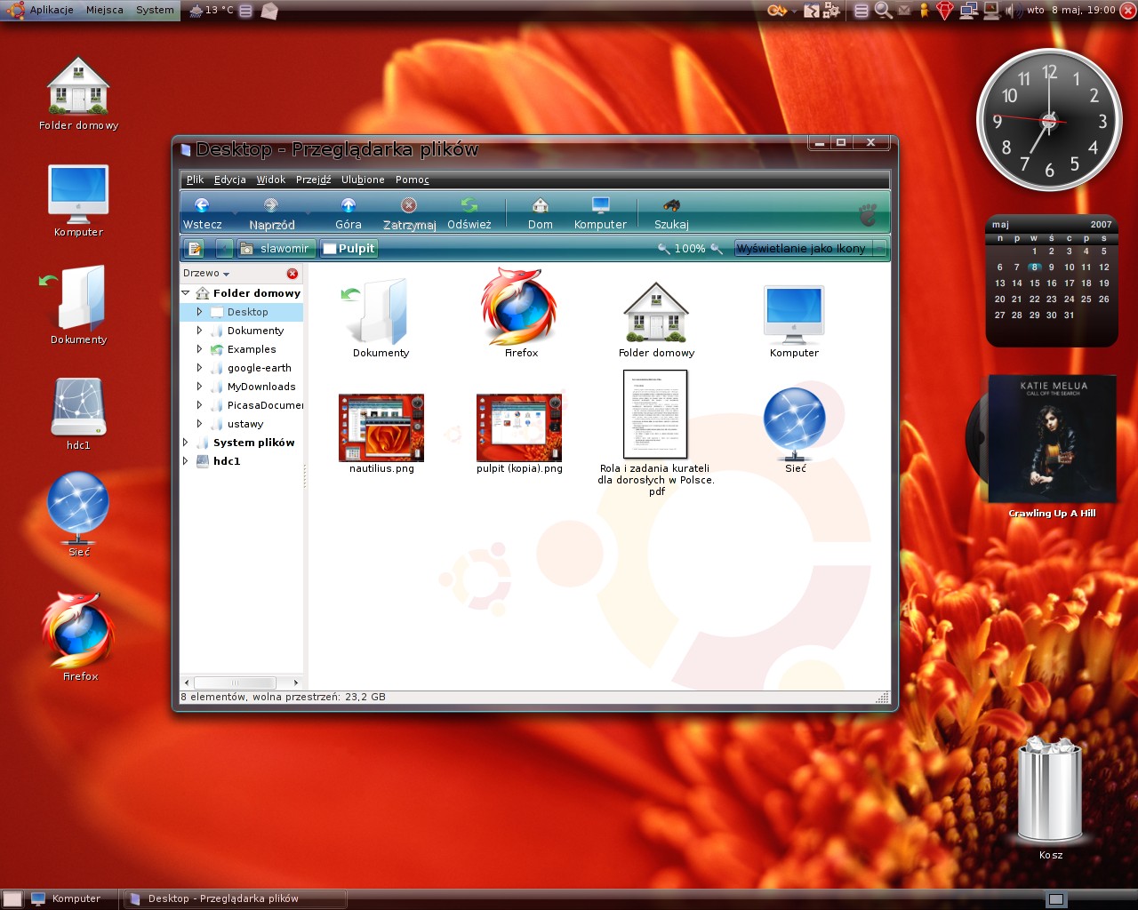Select PicasaDocuments in the tree
Image resolution: width=1138 pixels, height=910 pixels.
[265, 405]
